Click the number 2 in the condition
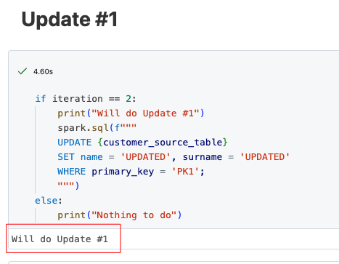Screen dimensions: 339x264 pos(128,99)
